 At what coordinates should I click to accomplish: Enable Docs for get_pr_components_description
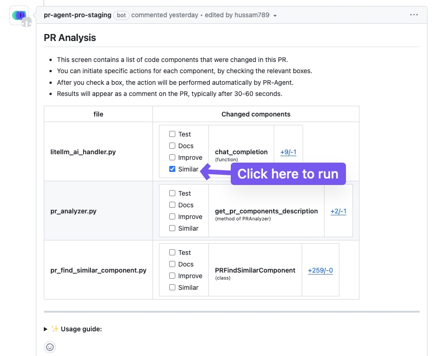tap(173, 205)
